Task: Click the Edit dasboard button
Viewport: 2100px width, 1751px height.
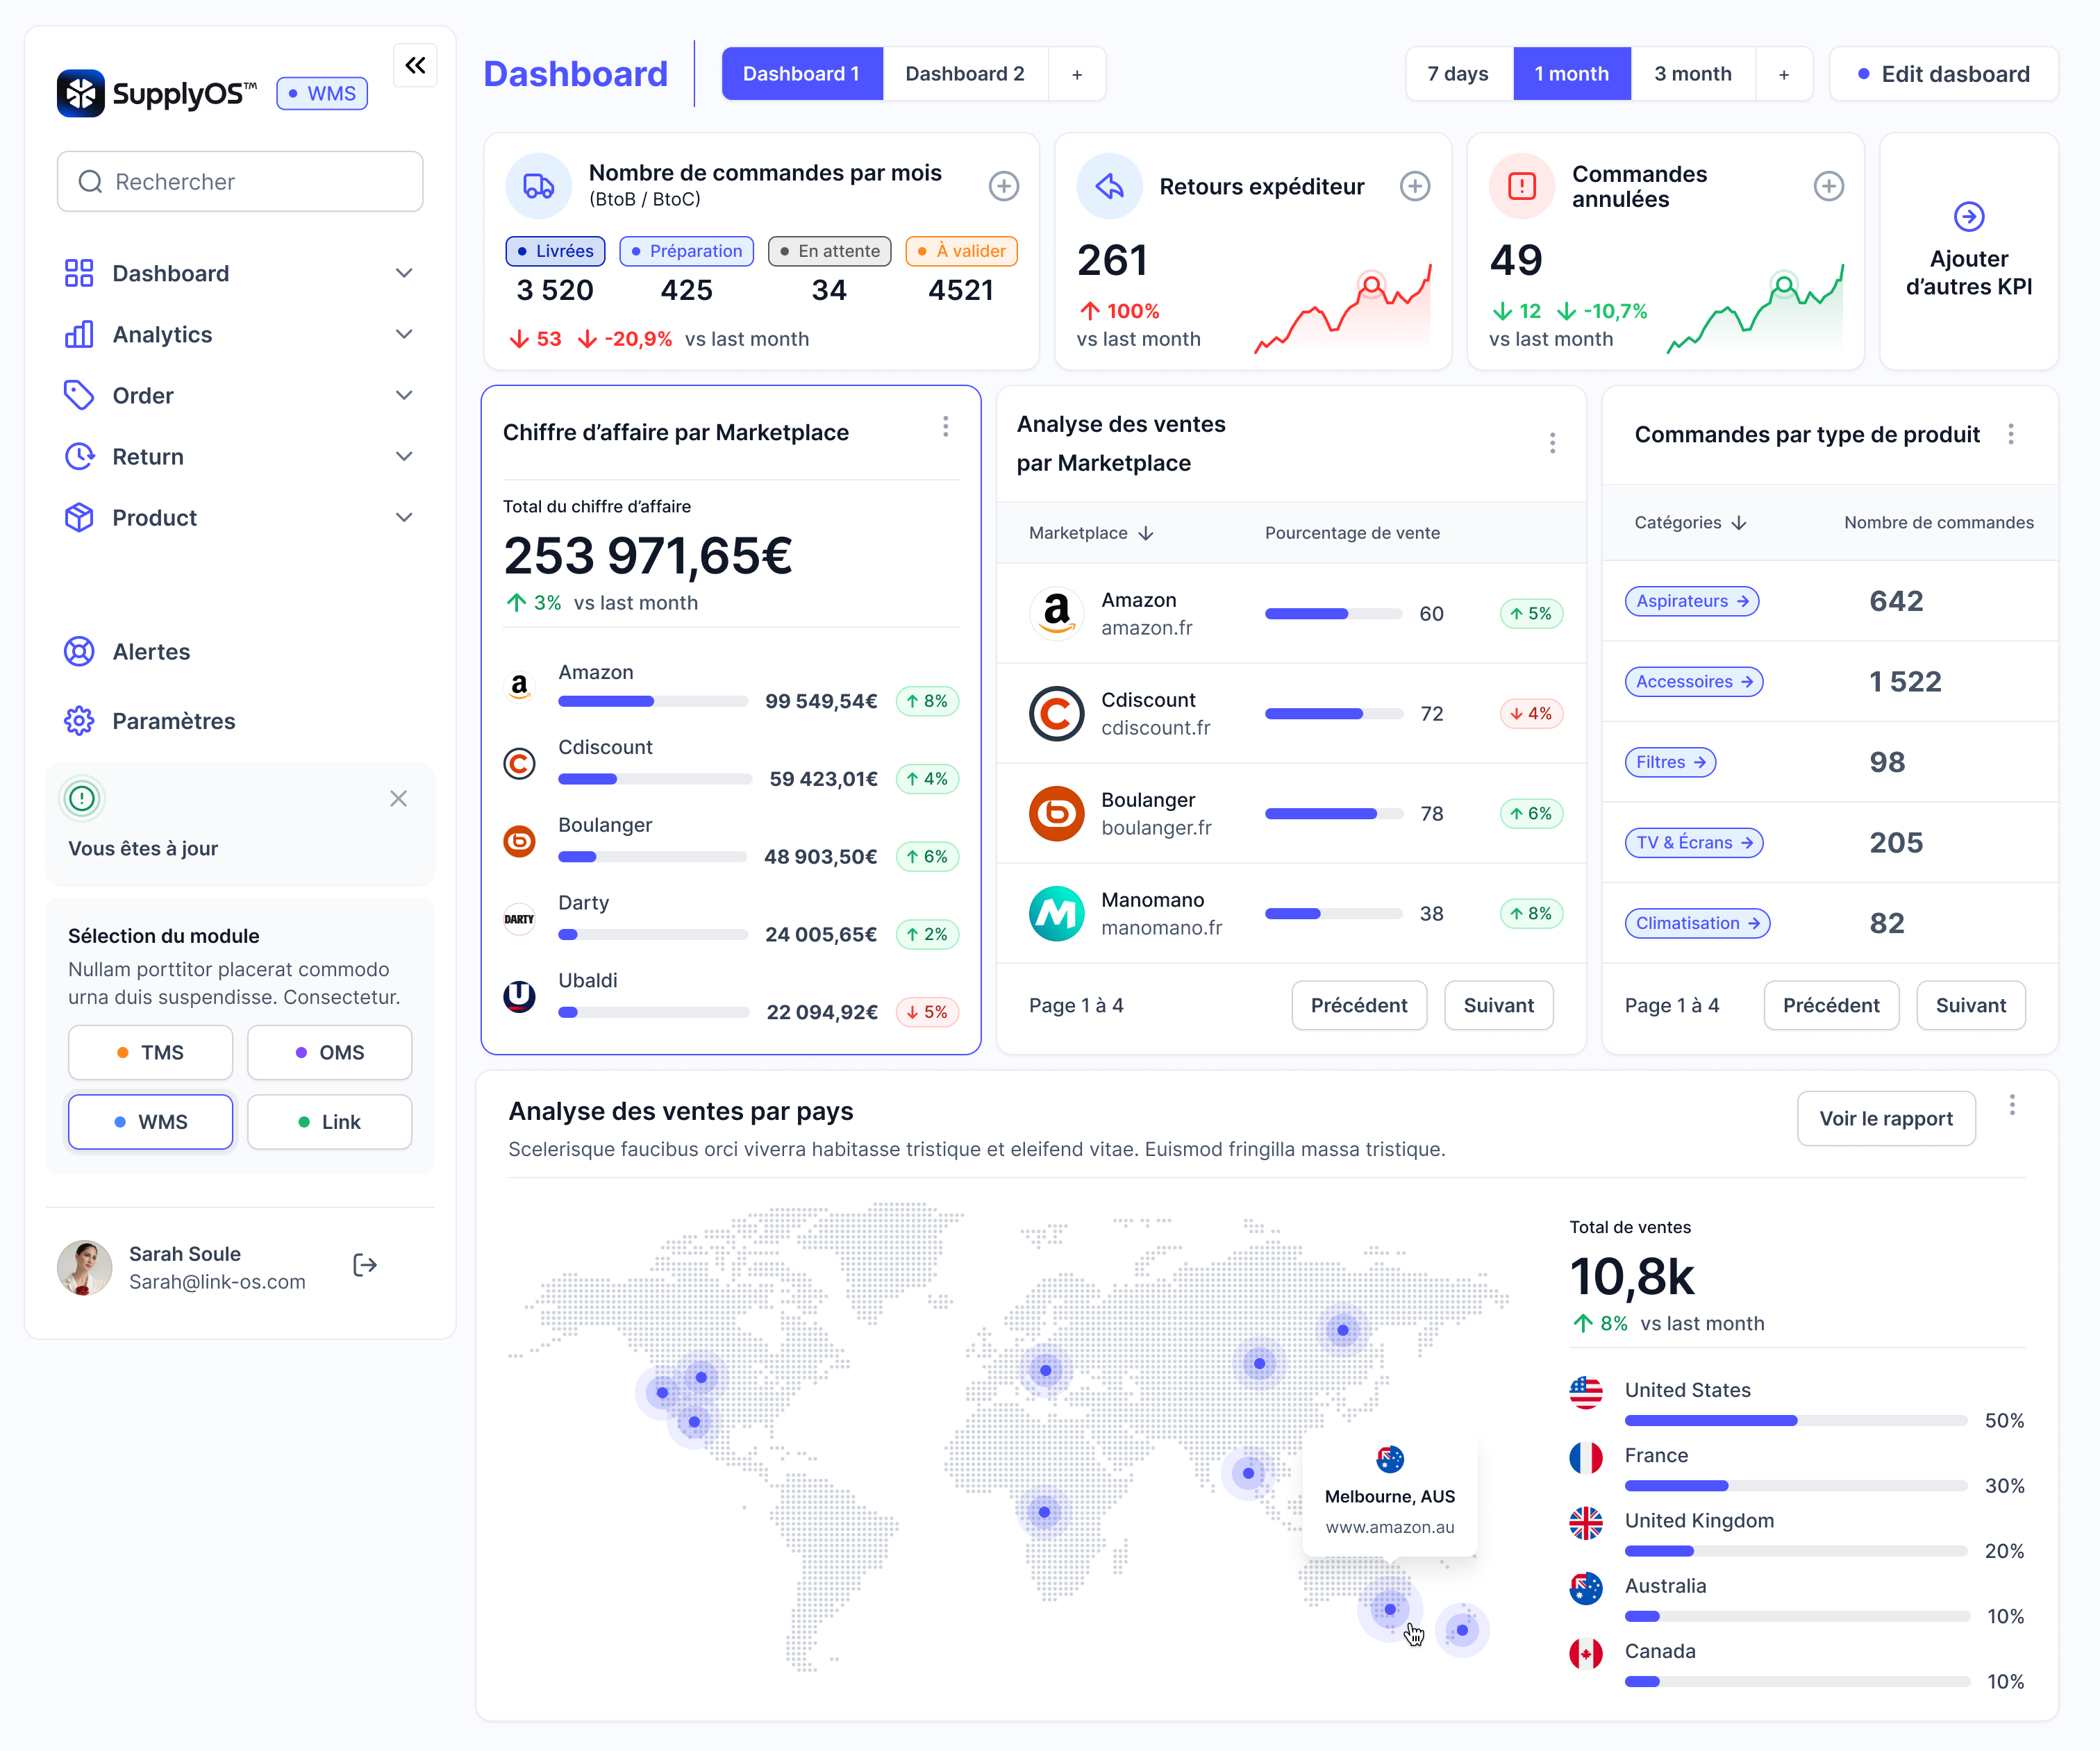Action: 1943,74
